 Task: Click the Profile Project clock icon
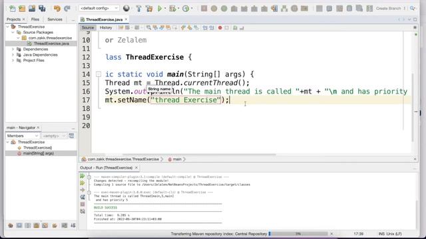pyautogui.click(x=186, y=9)
